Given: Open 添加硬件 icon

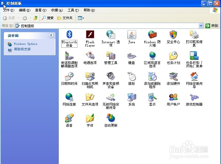Looking at the screenshot, I should coord(173,76).
